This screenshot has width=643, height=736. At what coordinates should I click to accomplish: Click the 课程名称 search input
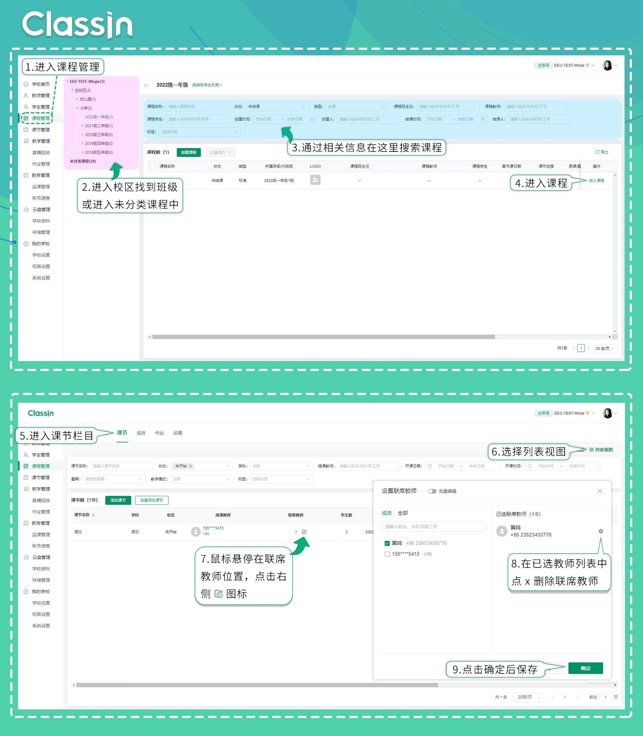[x=198, y=106]
